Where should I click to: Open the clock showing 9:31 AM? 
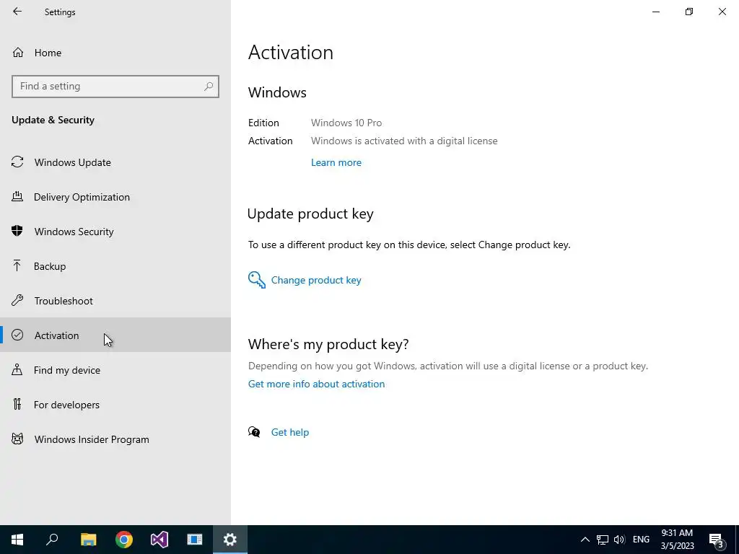point(677,540)
